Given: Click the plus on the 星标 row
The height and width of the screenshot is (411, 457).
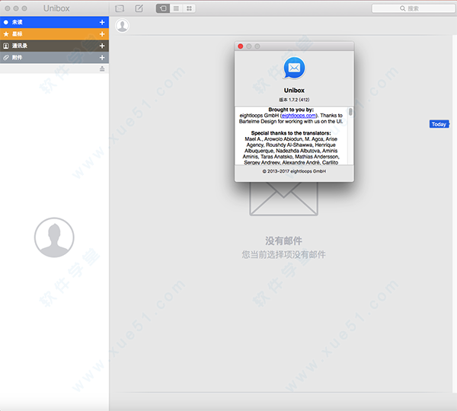Looking at the screenshot, I should point(102,34).
